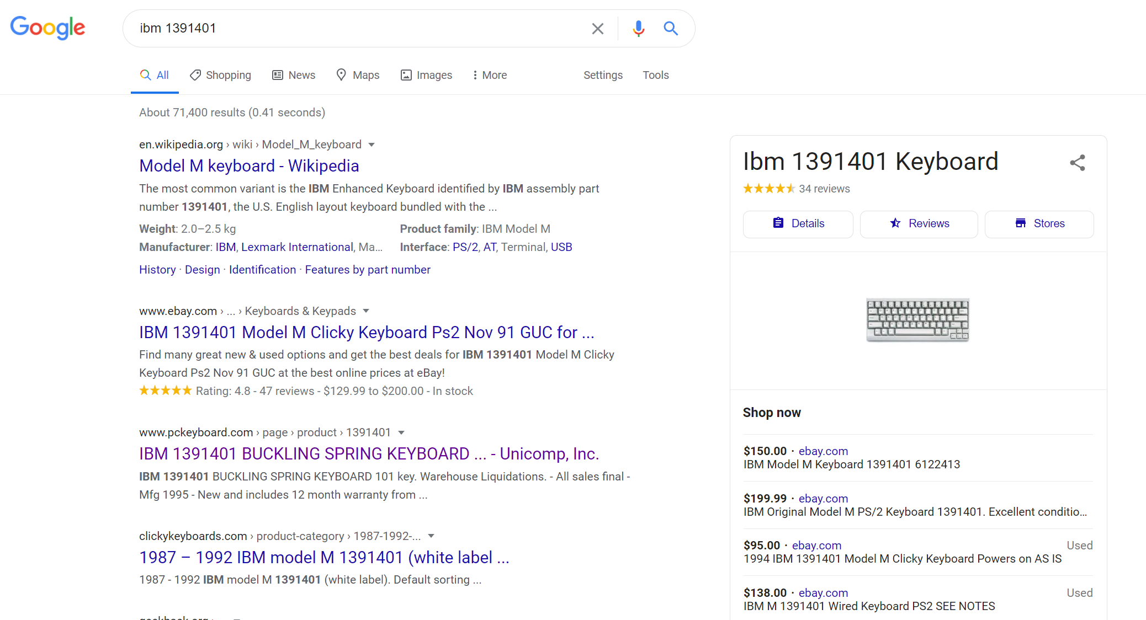1146x620 pixels.
Task: Clear the search box with X icon
Action: (597, 29)
